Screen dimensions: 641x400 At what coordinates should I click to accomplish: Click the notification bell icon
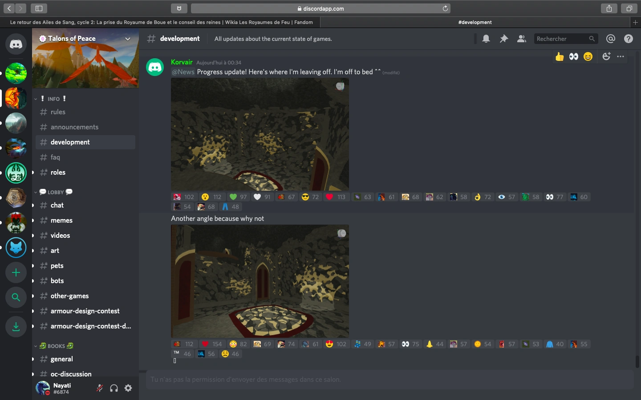point(486,39)
